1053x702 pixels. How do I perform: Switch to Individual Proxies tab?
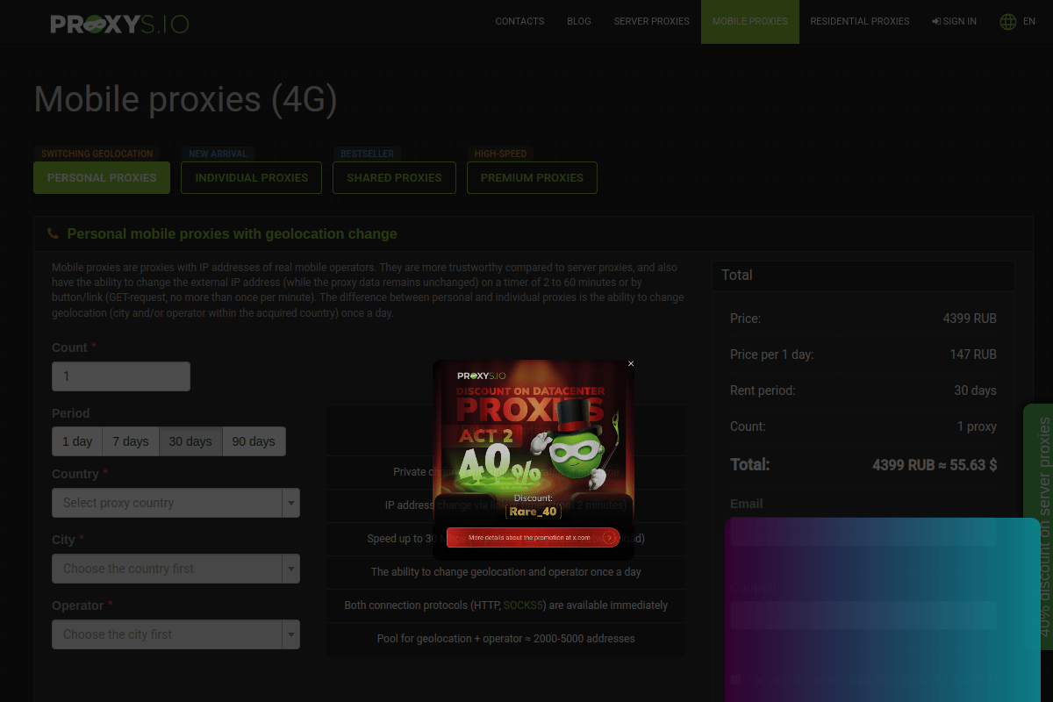[252, 177]
